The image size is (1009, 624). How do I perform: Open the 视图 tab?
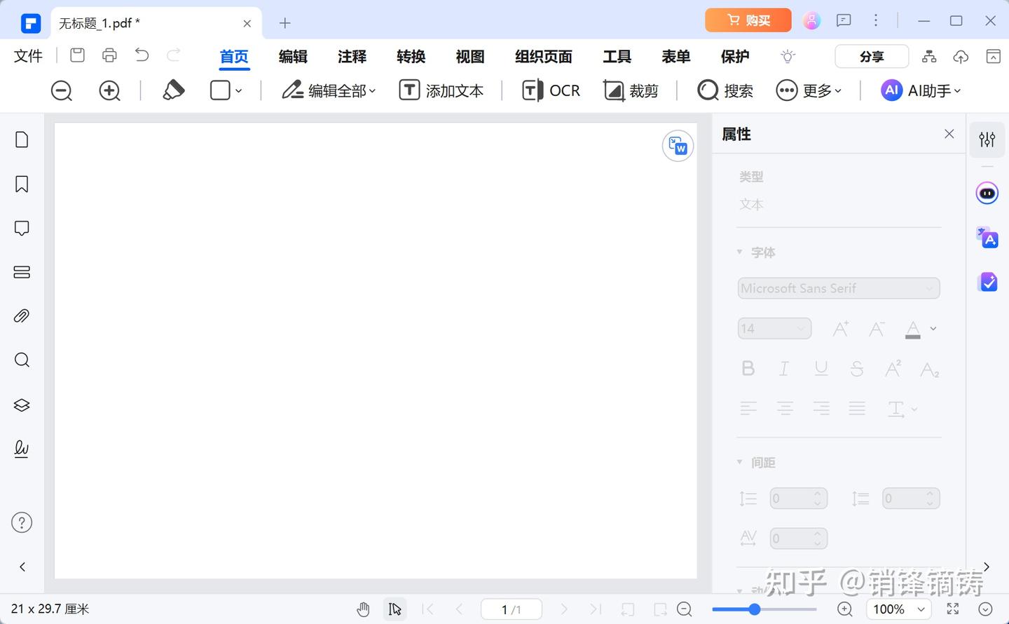[470, 56]
